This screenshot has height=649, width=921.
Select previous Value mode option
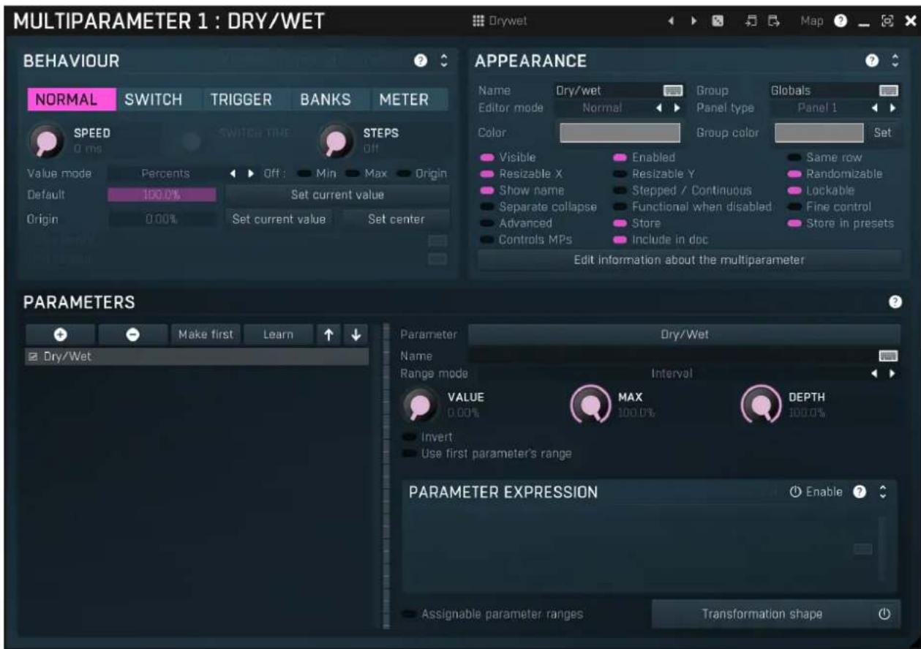(231, 174)
